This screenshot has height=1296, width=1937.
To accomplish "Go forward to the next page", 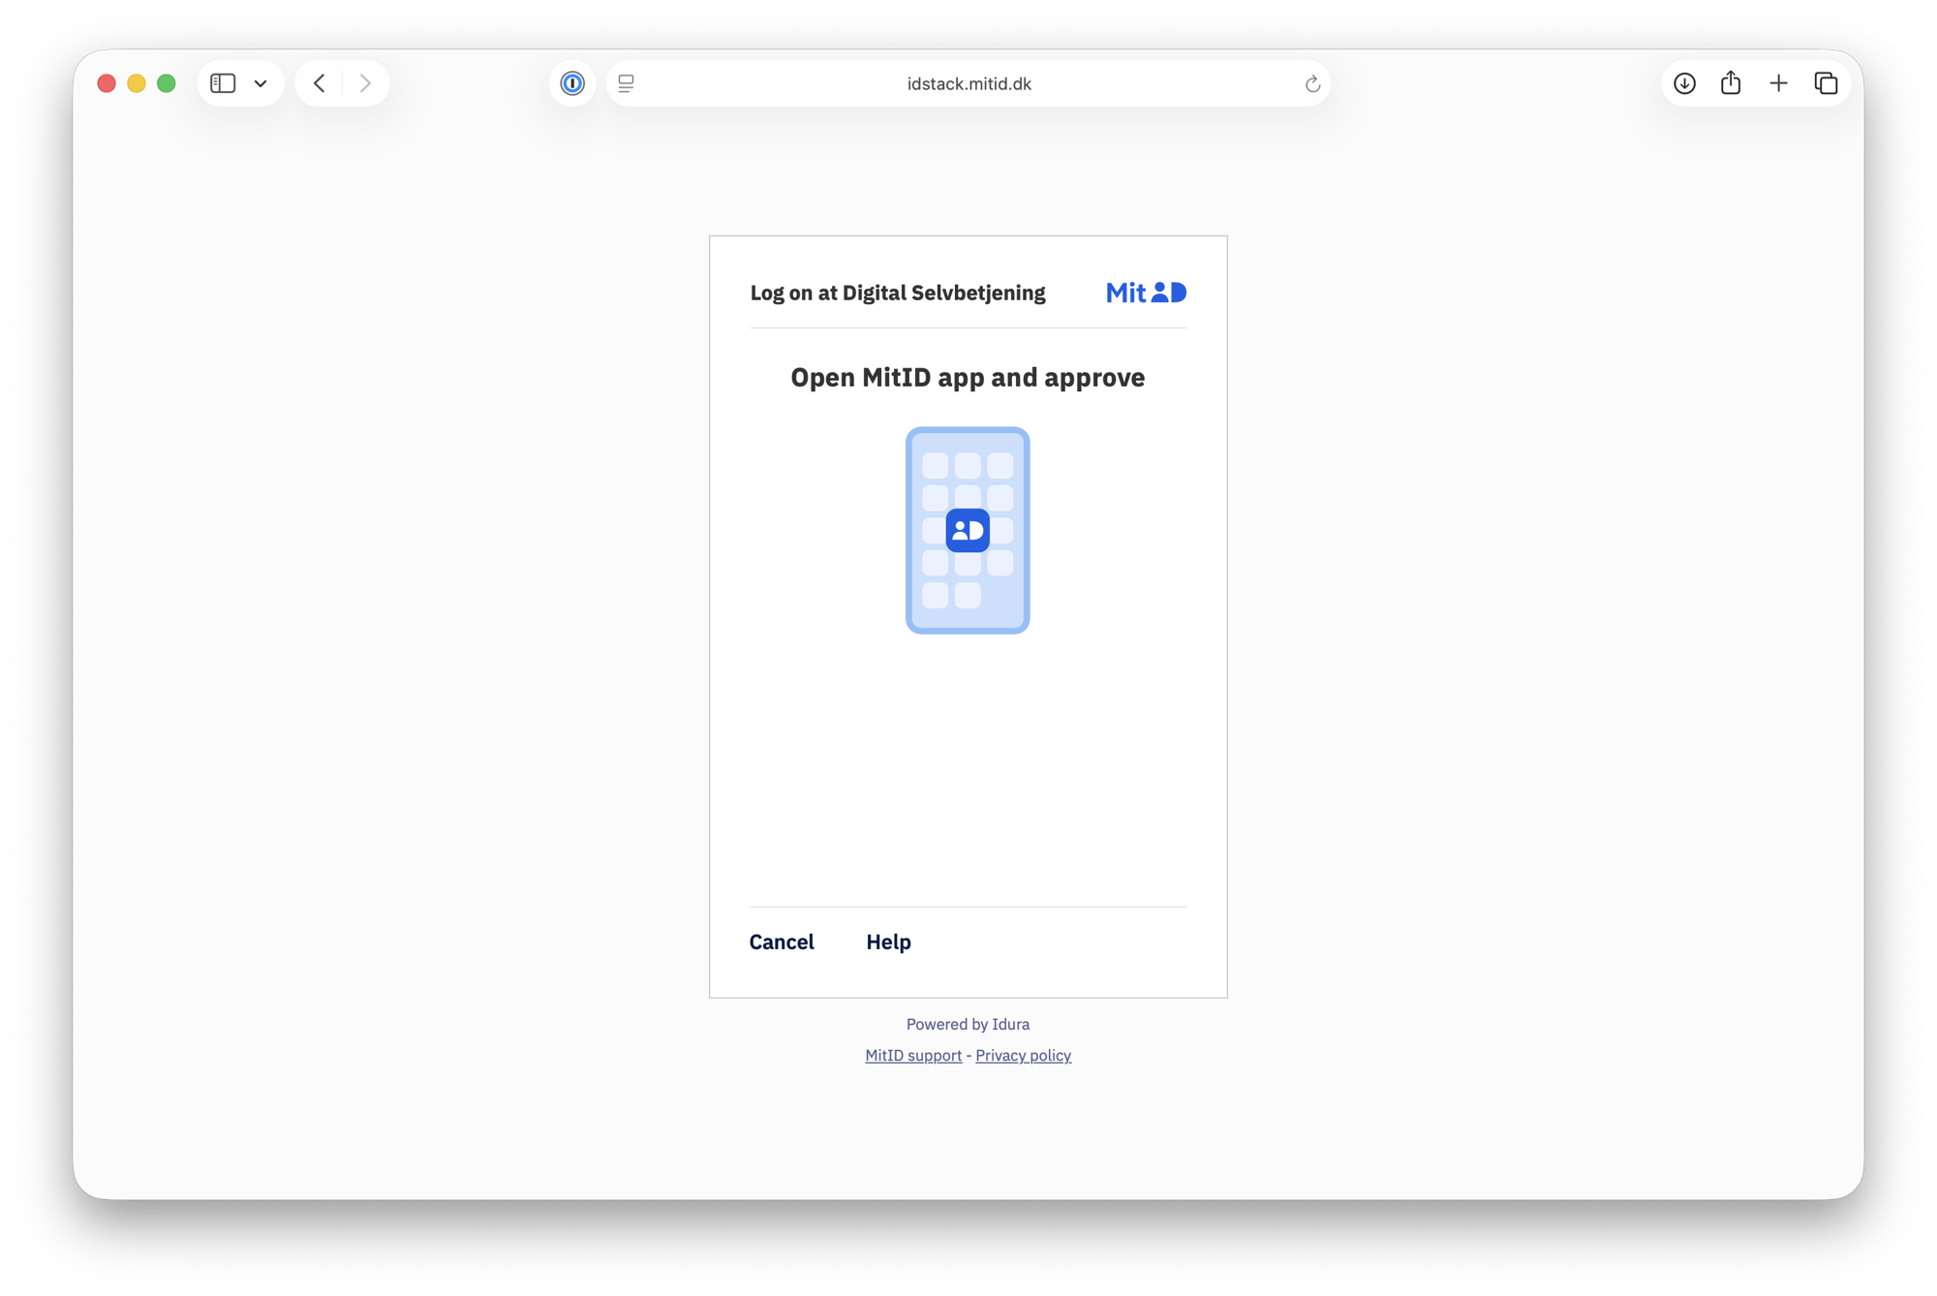I will (365, 83).
